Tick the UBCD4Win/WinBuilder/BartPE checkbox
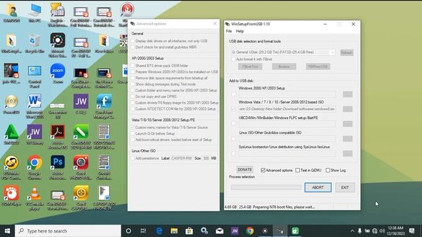Image resolution: width=422 pixels, height=237 pixels. 233,124
